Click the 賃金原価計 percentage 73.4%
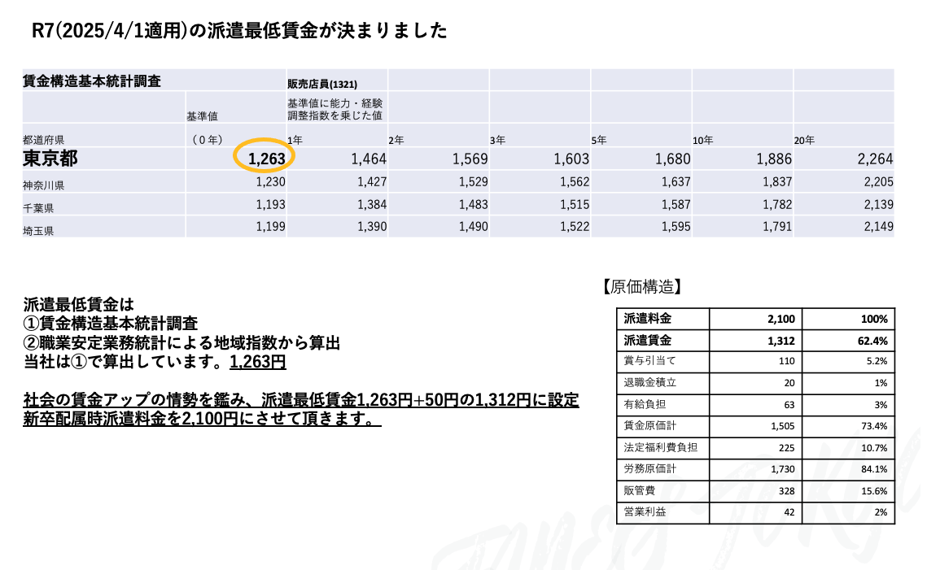Viewport: 927px width, 570px height. [x=874, y=426]
